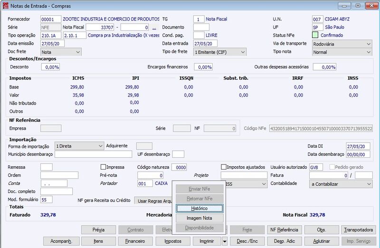Click the Cond. pag. field
The height and width of the screenshot is (248, 380).
[199, 35]
